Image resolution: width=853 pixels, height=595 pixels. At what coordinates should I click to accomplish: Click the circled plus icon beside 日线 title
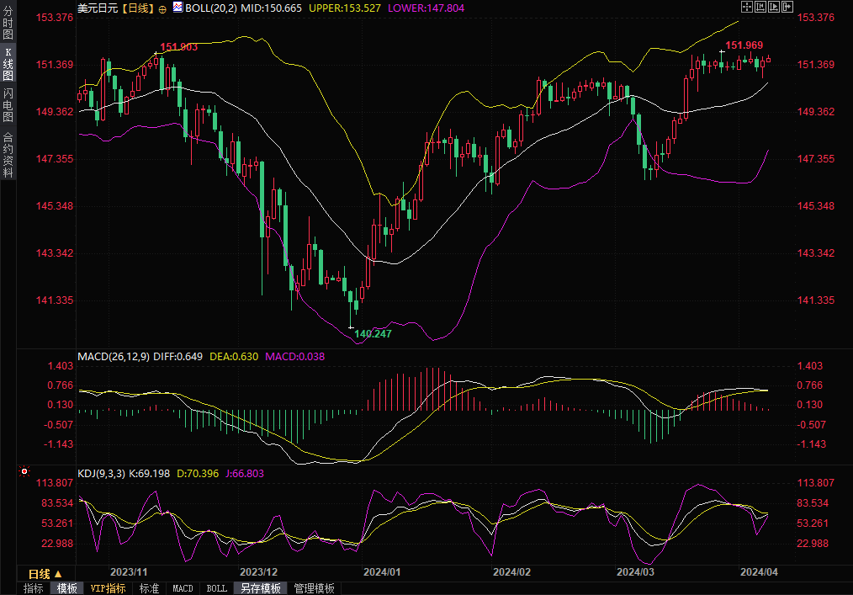pos(162,8)
